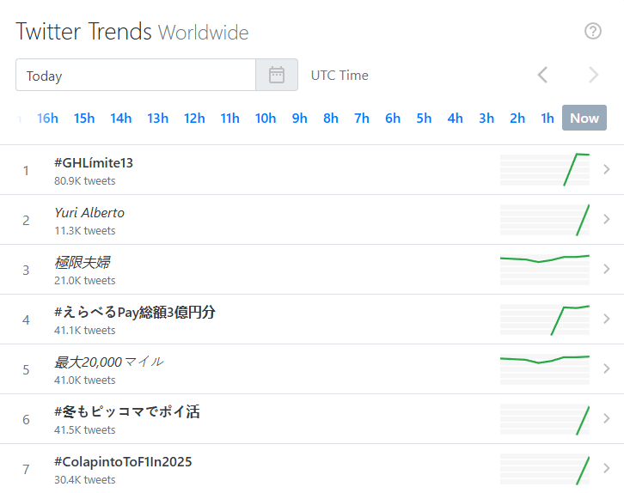Expand chevron for #えらべるPay総額3億円分 row
624x493 pixels.
[606, 319]
